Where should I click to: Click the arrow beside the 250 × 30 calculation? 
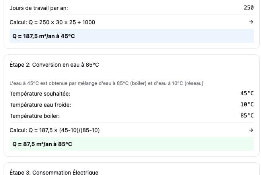(251, 22)
